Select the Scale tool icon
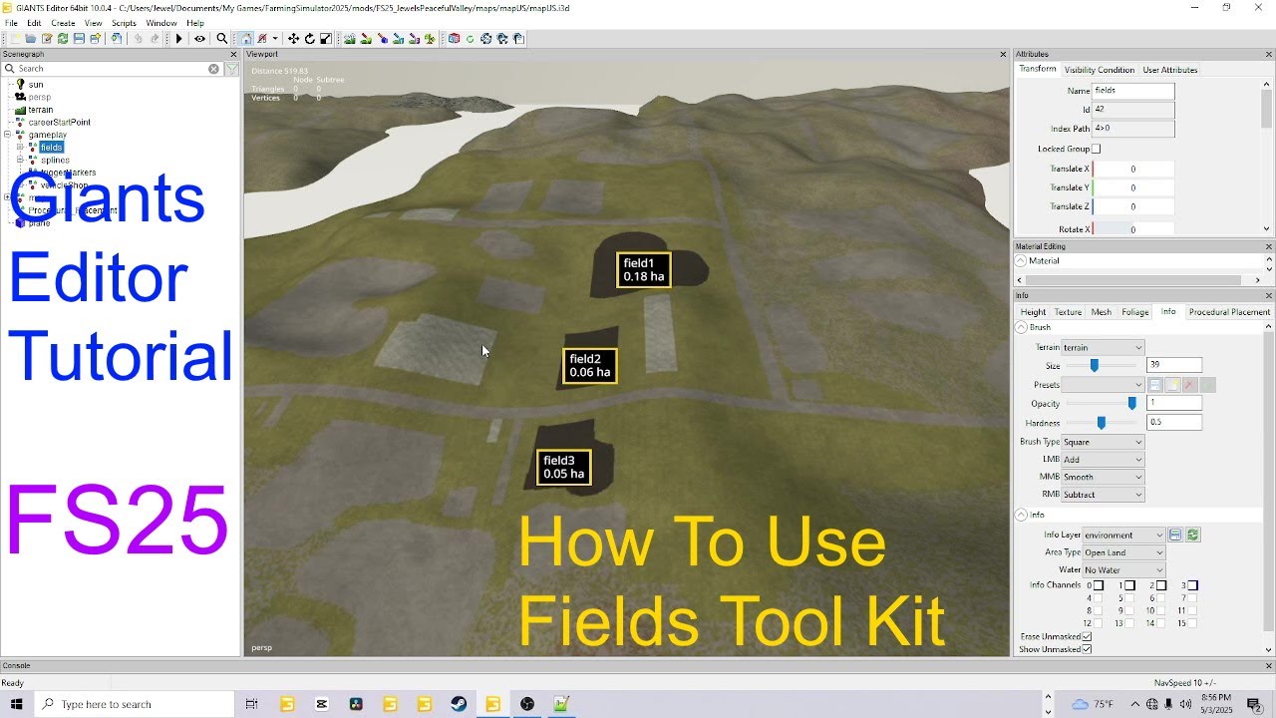 pyautogui.click(x=326, y=39)
